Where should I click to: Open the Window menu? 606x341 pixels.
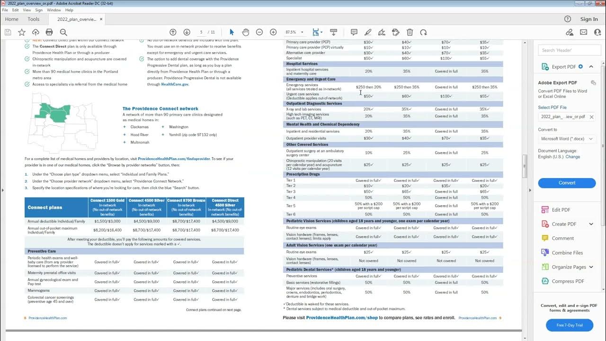click(x=54, y=10)
